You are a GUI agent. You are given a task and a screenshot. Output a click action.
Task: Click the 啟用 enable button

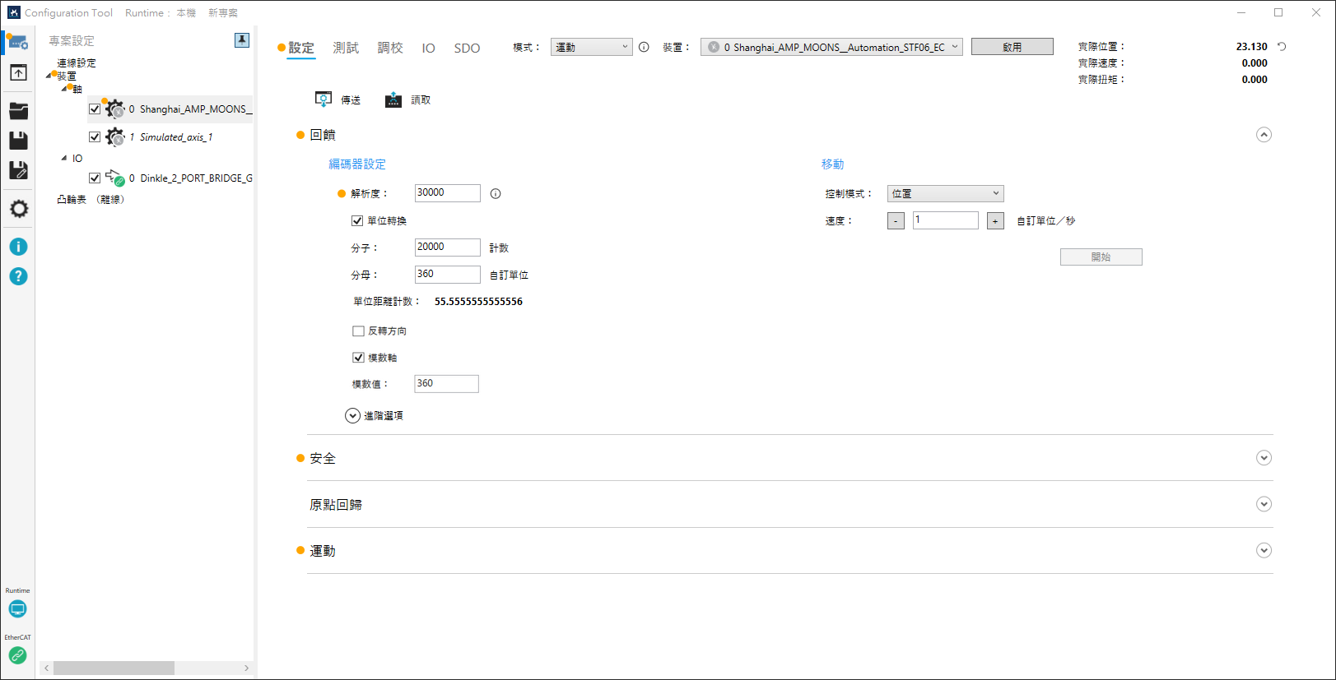pos(1012,47)
